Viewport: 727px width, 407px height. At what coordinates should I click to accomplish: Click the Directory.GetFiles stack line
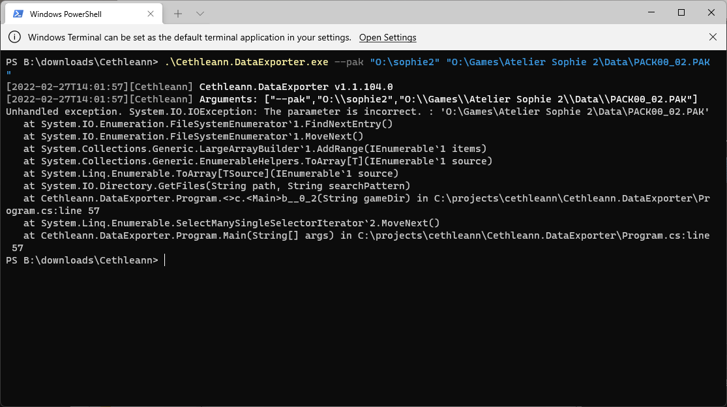point(217,186)
